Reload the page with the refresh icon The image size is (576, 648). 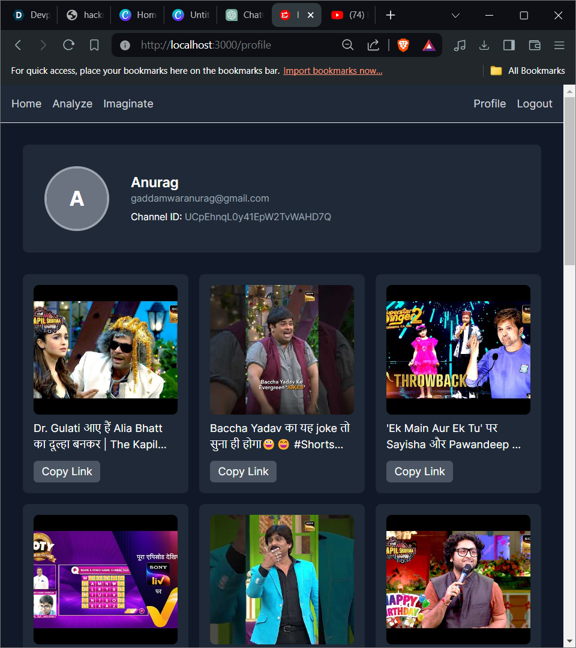[x=68, y=44]
